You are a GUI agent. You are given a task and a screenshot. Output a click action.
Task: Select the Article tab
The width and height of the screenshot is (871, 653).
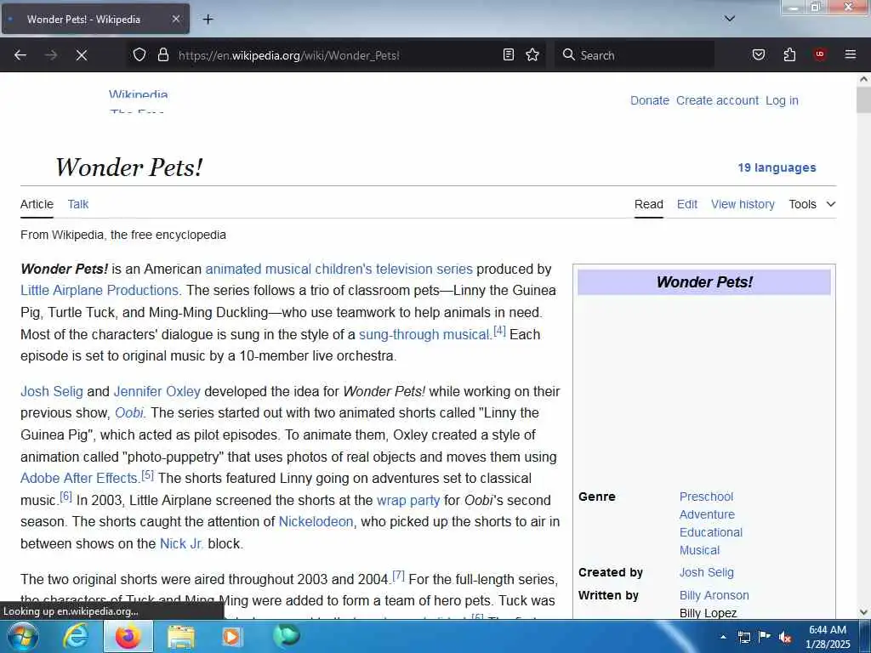[37, 204]
